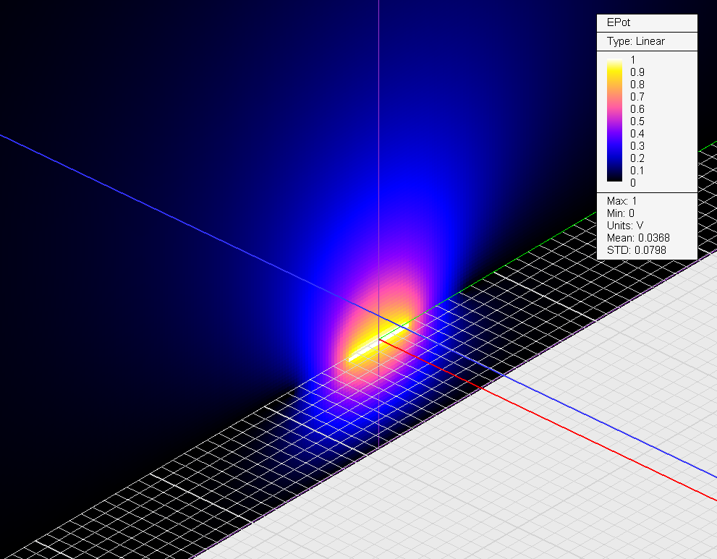Click the Min: 0 statistic
The height and width of the screenshot is (559, 717).
[621, 213]
